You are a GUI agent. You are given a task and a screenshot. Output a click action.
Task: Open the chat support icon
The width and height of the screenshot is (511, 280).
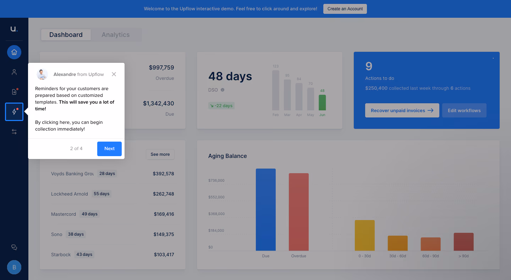tap(14, 247)
